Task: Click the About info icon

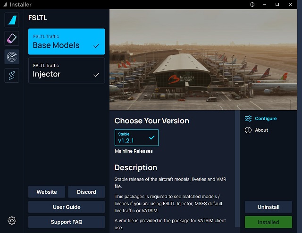Action: coord(248,130)
